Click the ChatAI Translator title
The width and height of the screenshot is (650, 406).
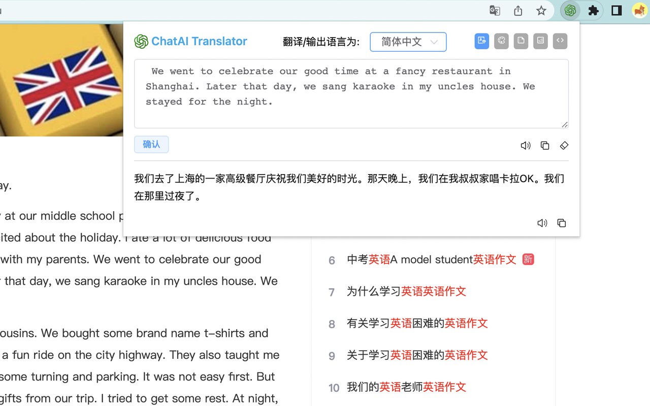199,42
